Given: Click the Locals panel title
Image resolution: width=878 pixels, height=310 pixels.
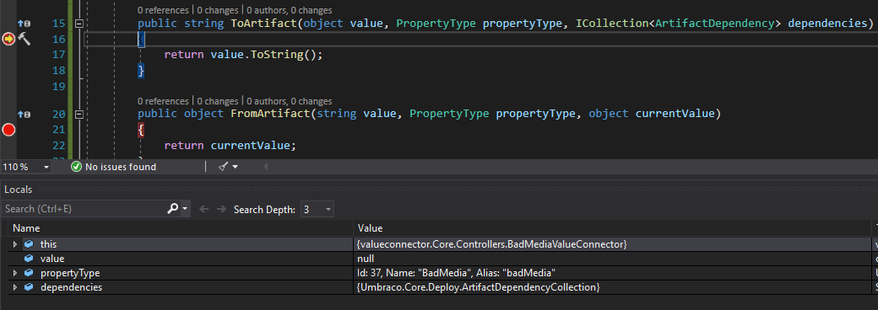Looking at the screenshot, I should click(18, 190).
